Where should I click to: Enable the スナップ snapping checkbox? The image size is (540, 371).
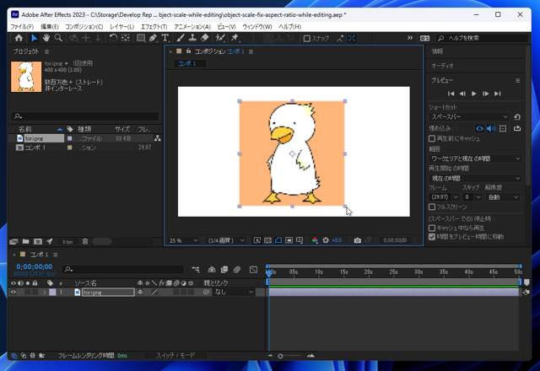(x=307, y=39)
